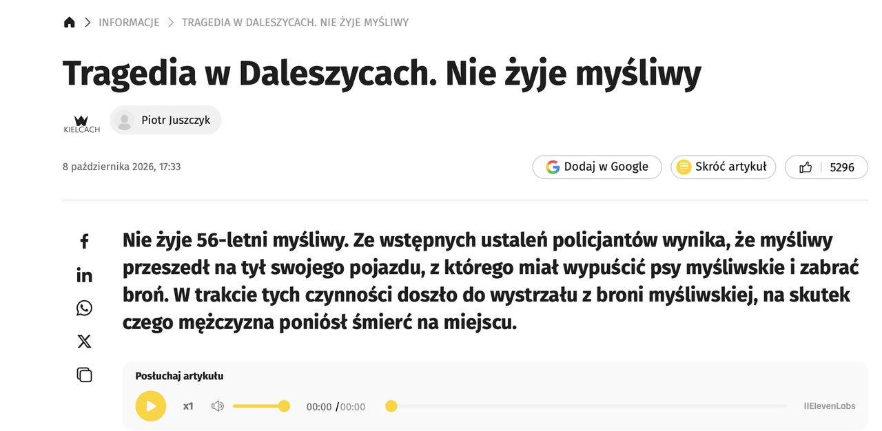Share article on Facebook
Image resolution: width=882 pixels, height=431 pixels.
(x=84, y=241)
